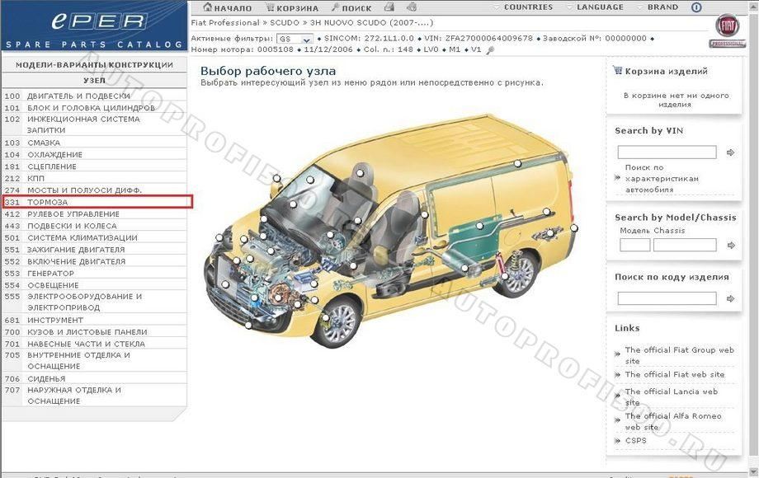Open the COUNTRIES dropdown menu
Screen dimensions: 759x478
tap(528, 7)
